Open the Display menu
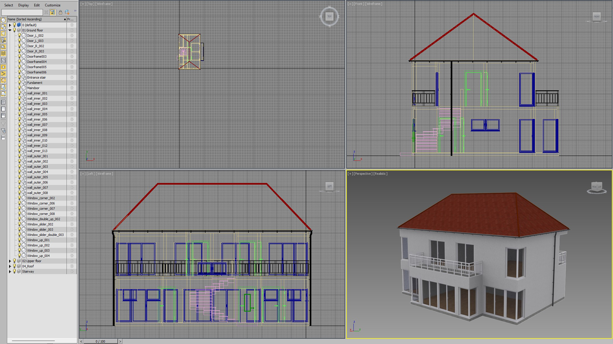This screenshot has height=344, width=613. pos(23,5)
